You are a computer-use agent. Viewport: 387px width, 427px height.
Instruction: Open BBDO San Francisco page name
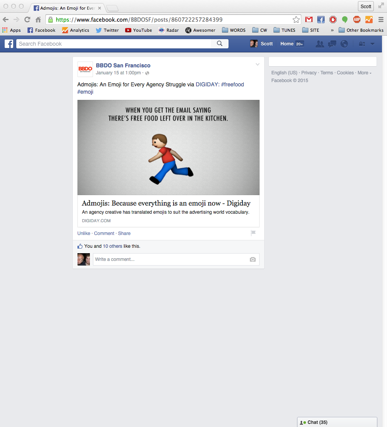point(123,65)
